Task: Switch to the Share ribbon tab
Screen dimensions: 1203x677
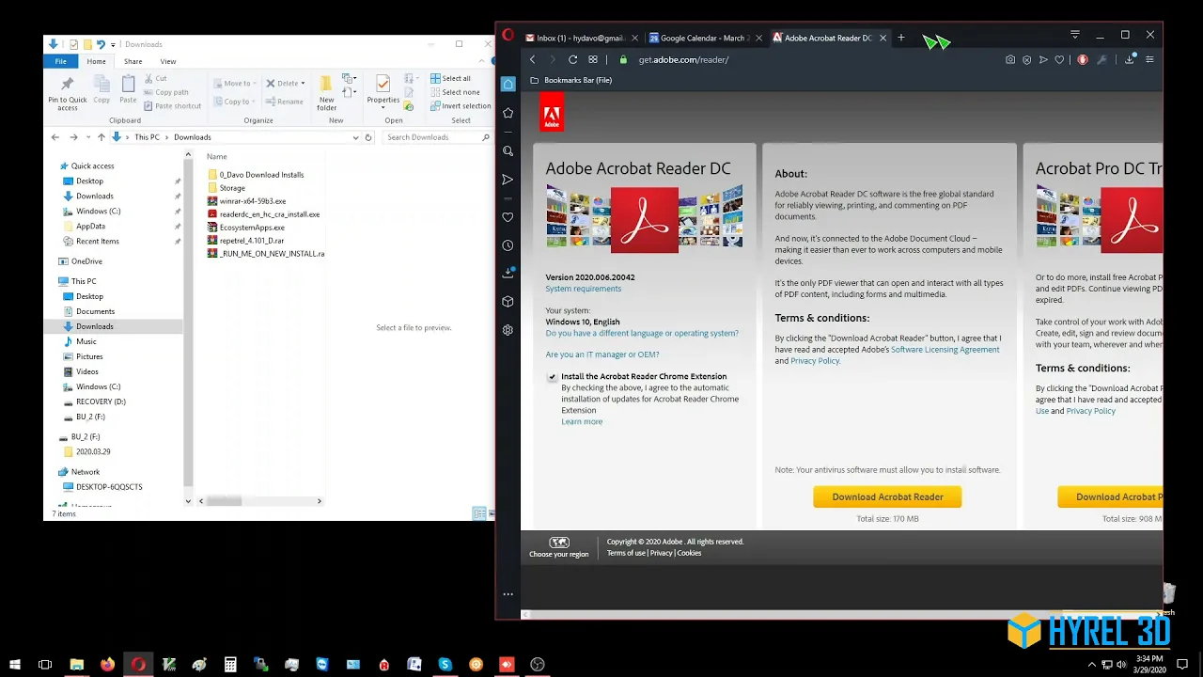Action: [133, 61]
